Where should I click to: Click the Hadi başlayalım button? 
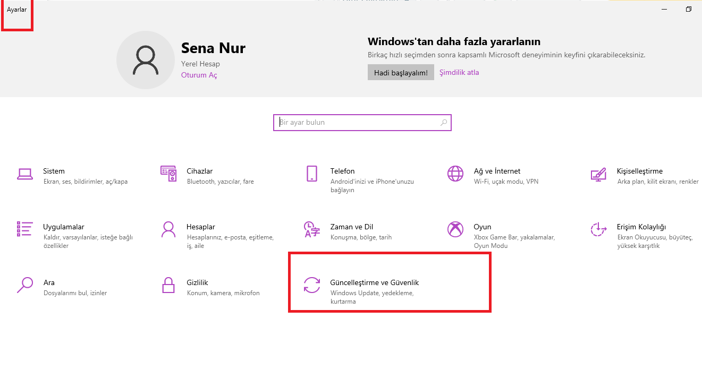click(x=401, y=72)
